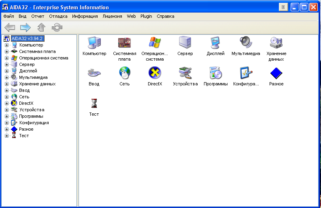Click the Операционная система label in the tree
321x208 pixels.
click(44, 58)
